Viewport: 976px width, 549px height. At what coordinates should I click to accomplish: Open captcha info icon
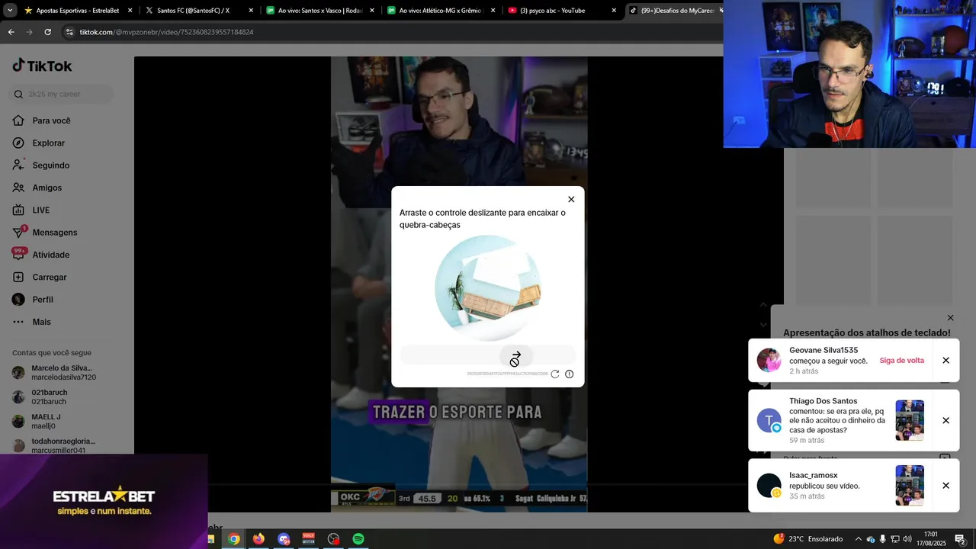pyautogui.click(x=569, y=374)
